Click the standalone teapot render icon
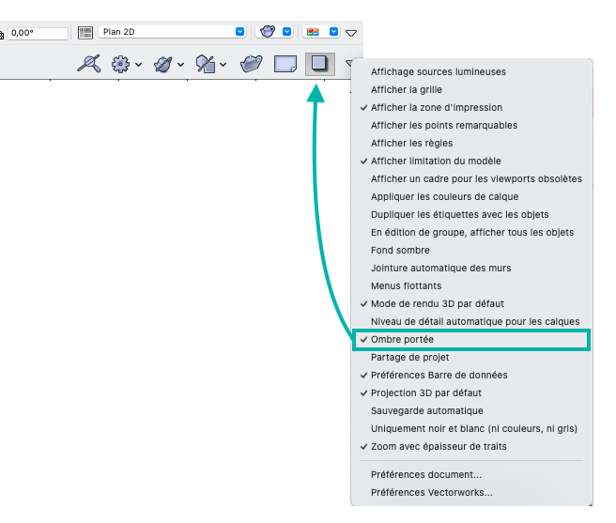Screen dimensions: 616x523 click(251, 64)
